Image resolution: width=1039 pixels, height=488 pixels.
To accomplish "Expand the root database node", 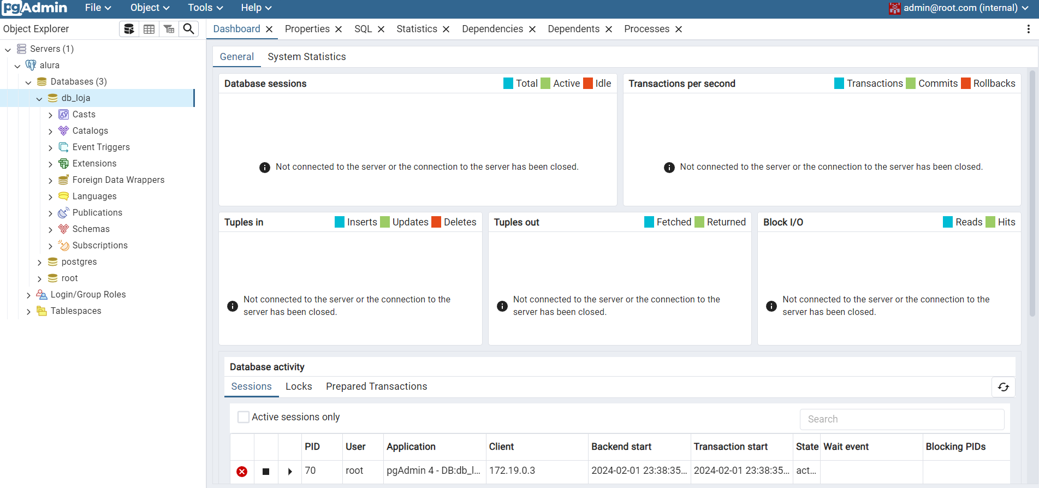I will tap(39, 279).
